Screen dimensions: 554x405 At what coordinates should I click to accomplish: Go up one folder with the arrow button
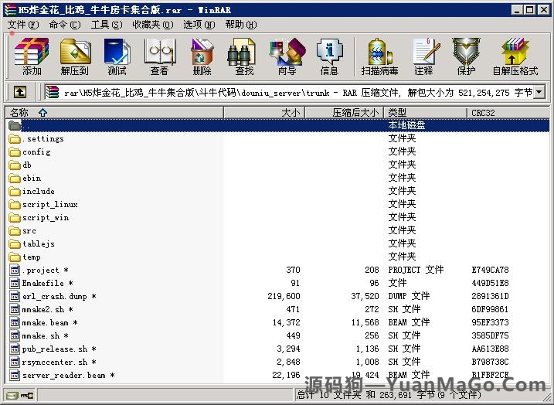coord(20,93)
